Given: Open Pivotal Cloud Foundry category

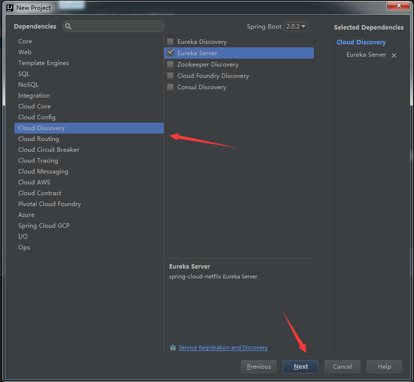Looking at the screenshot, I should coord(89,204).
